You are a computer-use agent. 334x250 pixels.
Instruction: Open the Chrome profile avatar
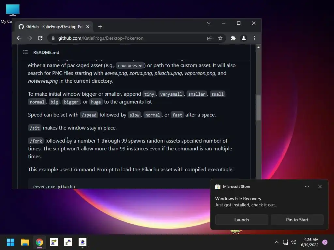(x=243, y=38)
